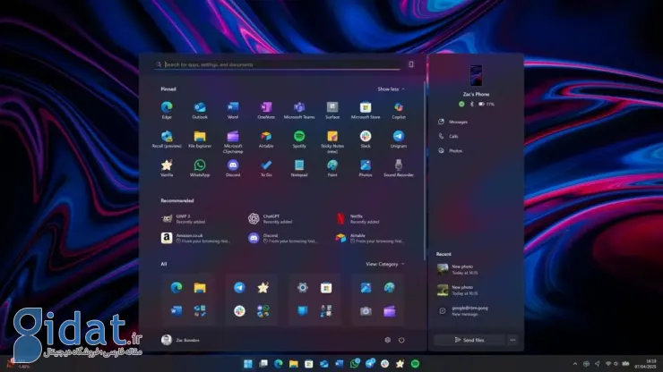The image size is (663, 372).
Task: Open the View Category dropdown
Action: point(385,264)
